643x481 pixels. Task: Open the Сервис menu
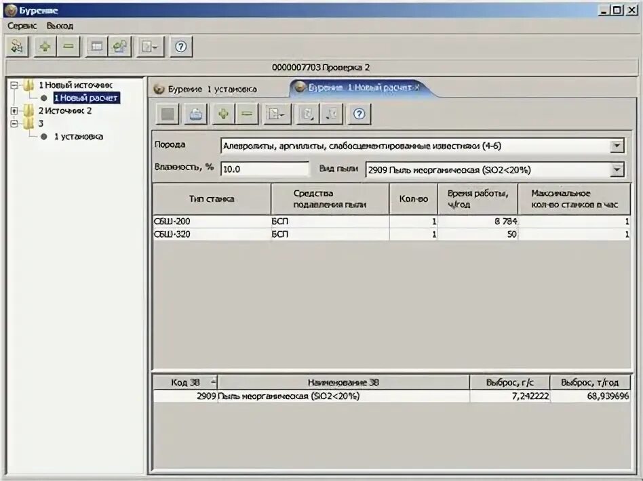pos(22,26)
